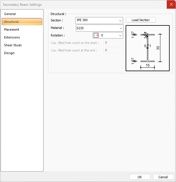Click the rotation direction arrow icon
Viewport: 176px width, 182px height.
(x=96, y=35)
